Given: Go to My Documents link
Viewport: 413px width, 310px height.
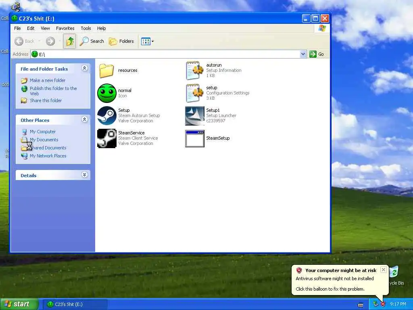Looking at the screenshot, I should coord(44,140).
